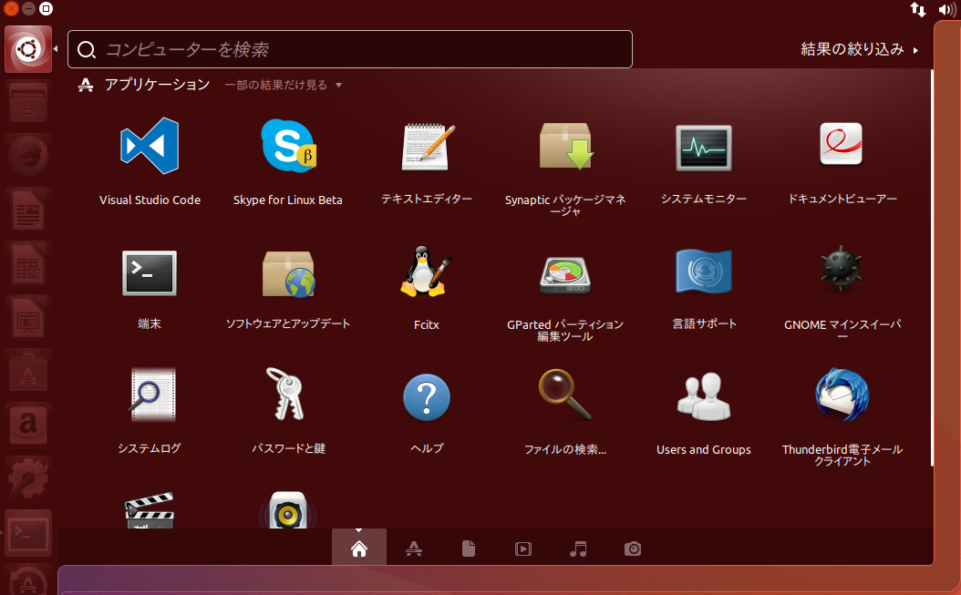
Task: Open Users and Groups
Action: [704, 396]
